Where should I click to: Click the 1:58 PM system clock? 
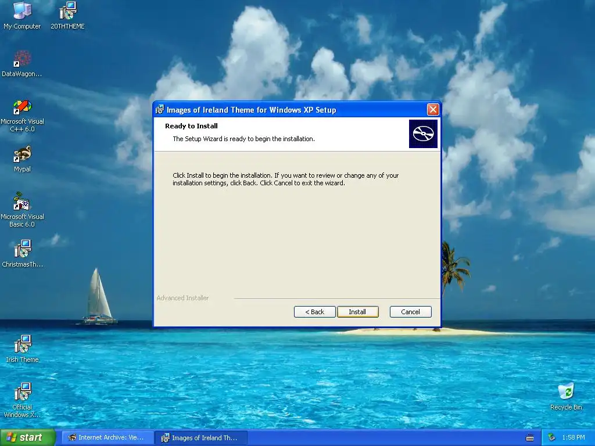pyautogui.click(x=574, y=438)
